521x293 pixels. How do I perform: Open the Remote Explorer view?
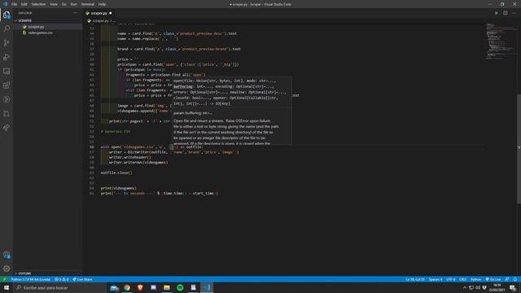point(7,71)
